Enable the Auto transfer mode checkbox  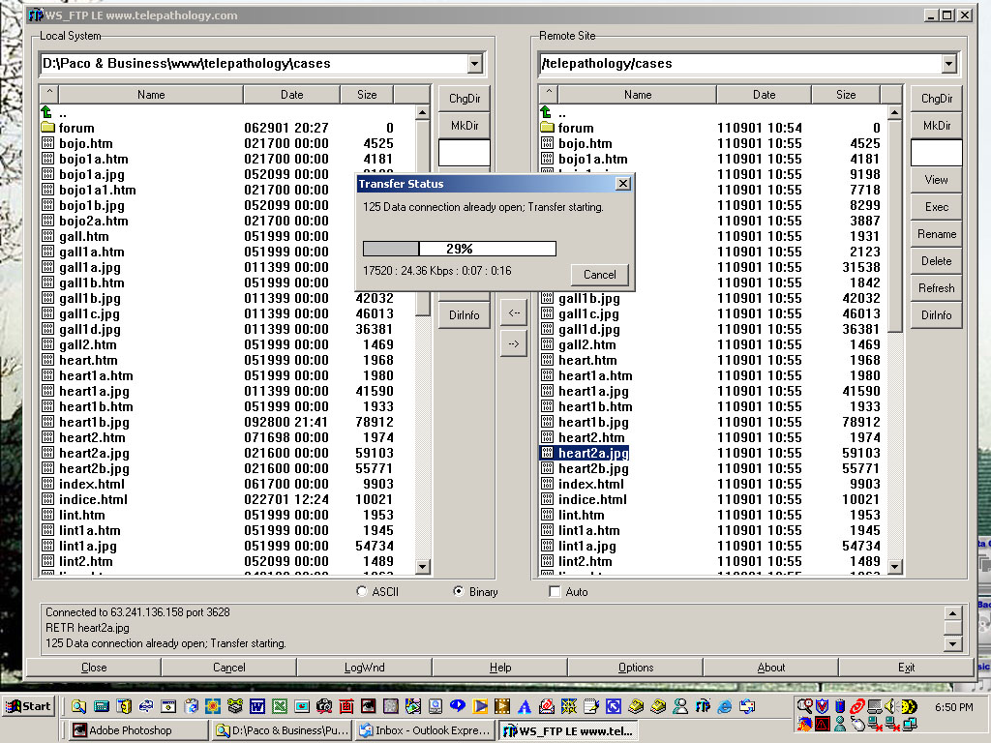(555, 591)
